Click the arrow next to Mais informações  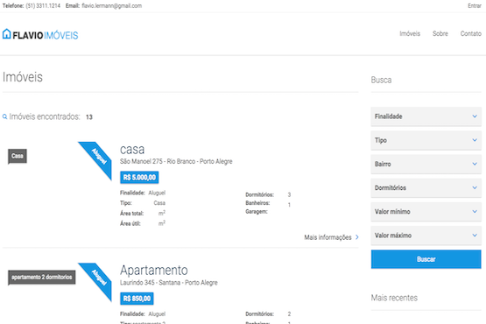click(x=357, y=237)
